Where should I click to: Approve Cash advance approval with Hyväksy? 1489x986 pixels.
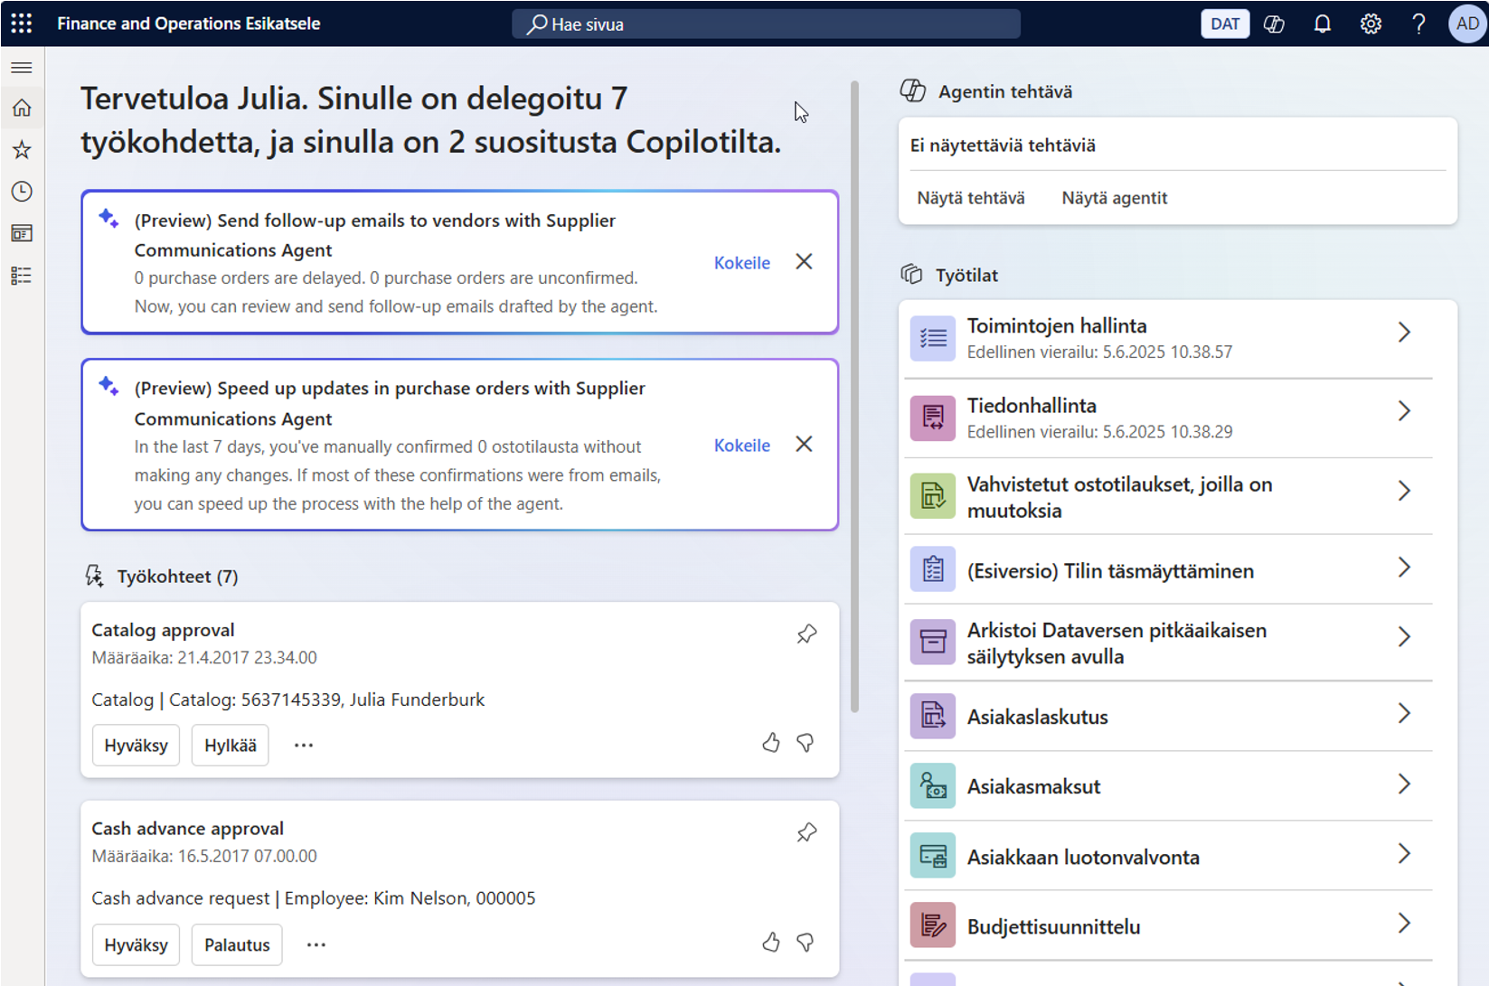(136, 945)
